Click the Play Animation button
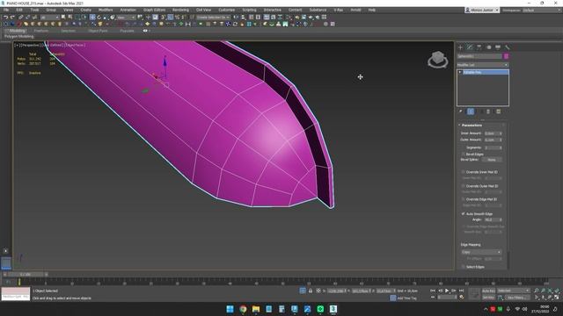Image resolution: width=563 pixels, height=316 pixels. pyautogui.click(x=447, y=291)
